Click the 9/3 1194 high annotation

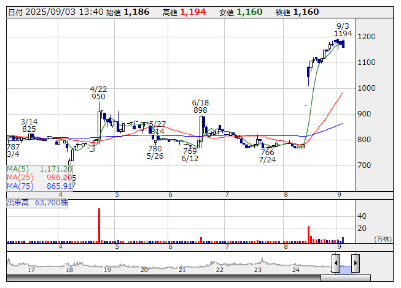coord(343,30)
